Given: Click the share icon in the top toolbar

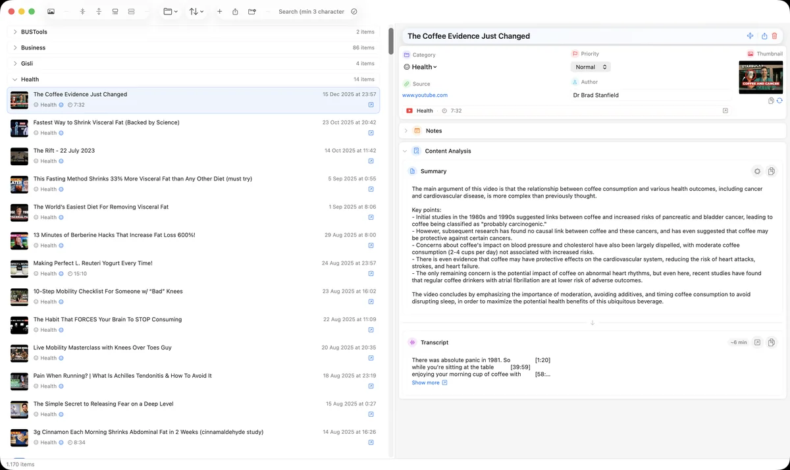Looking at the screenshot, I should (x=235, y=12).
